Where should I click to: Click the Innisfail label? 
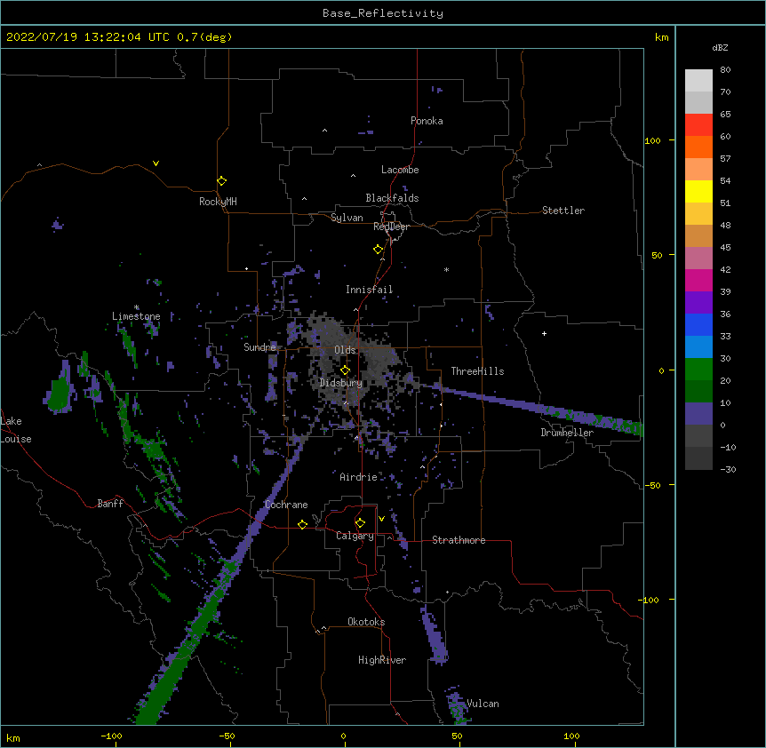[x=369, y=290]
